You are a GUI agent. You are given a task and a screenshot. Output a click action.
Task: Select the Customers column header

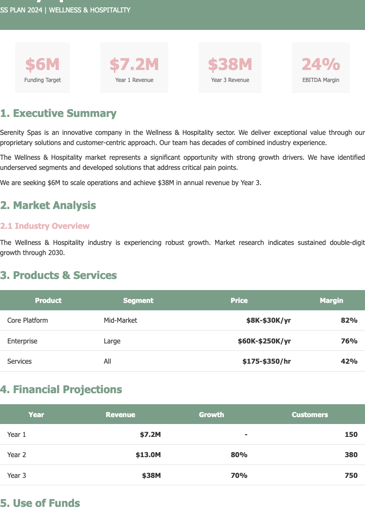[x=310, y=415]
